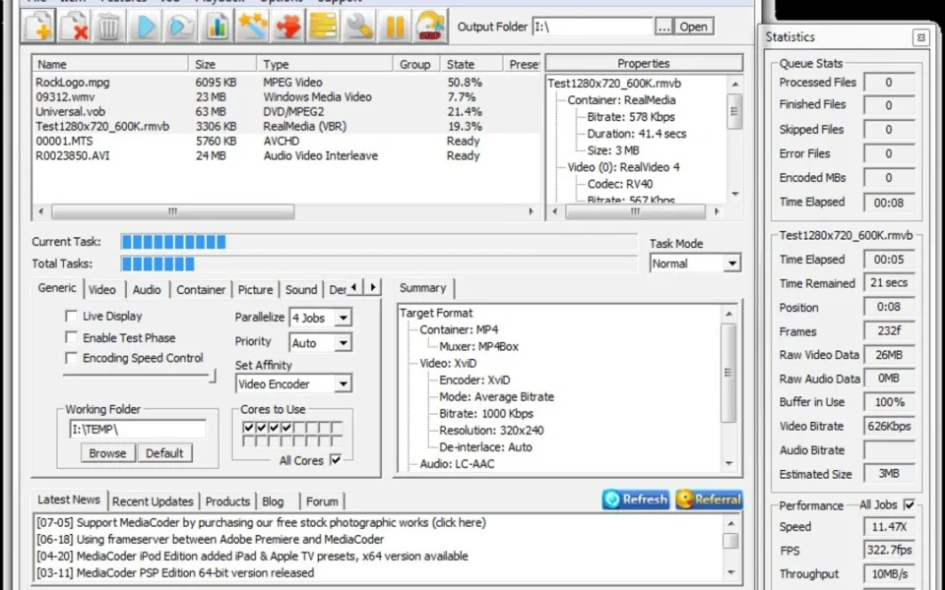Select the Universal.vob file row
Screen dimensions: 945x590
[x=286, y=111]
